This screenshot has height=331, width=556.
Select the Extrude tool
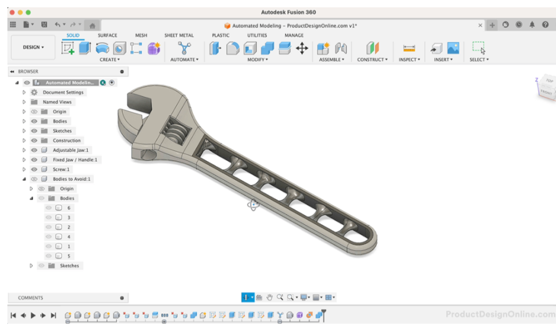pos(85,48)
